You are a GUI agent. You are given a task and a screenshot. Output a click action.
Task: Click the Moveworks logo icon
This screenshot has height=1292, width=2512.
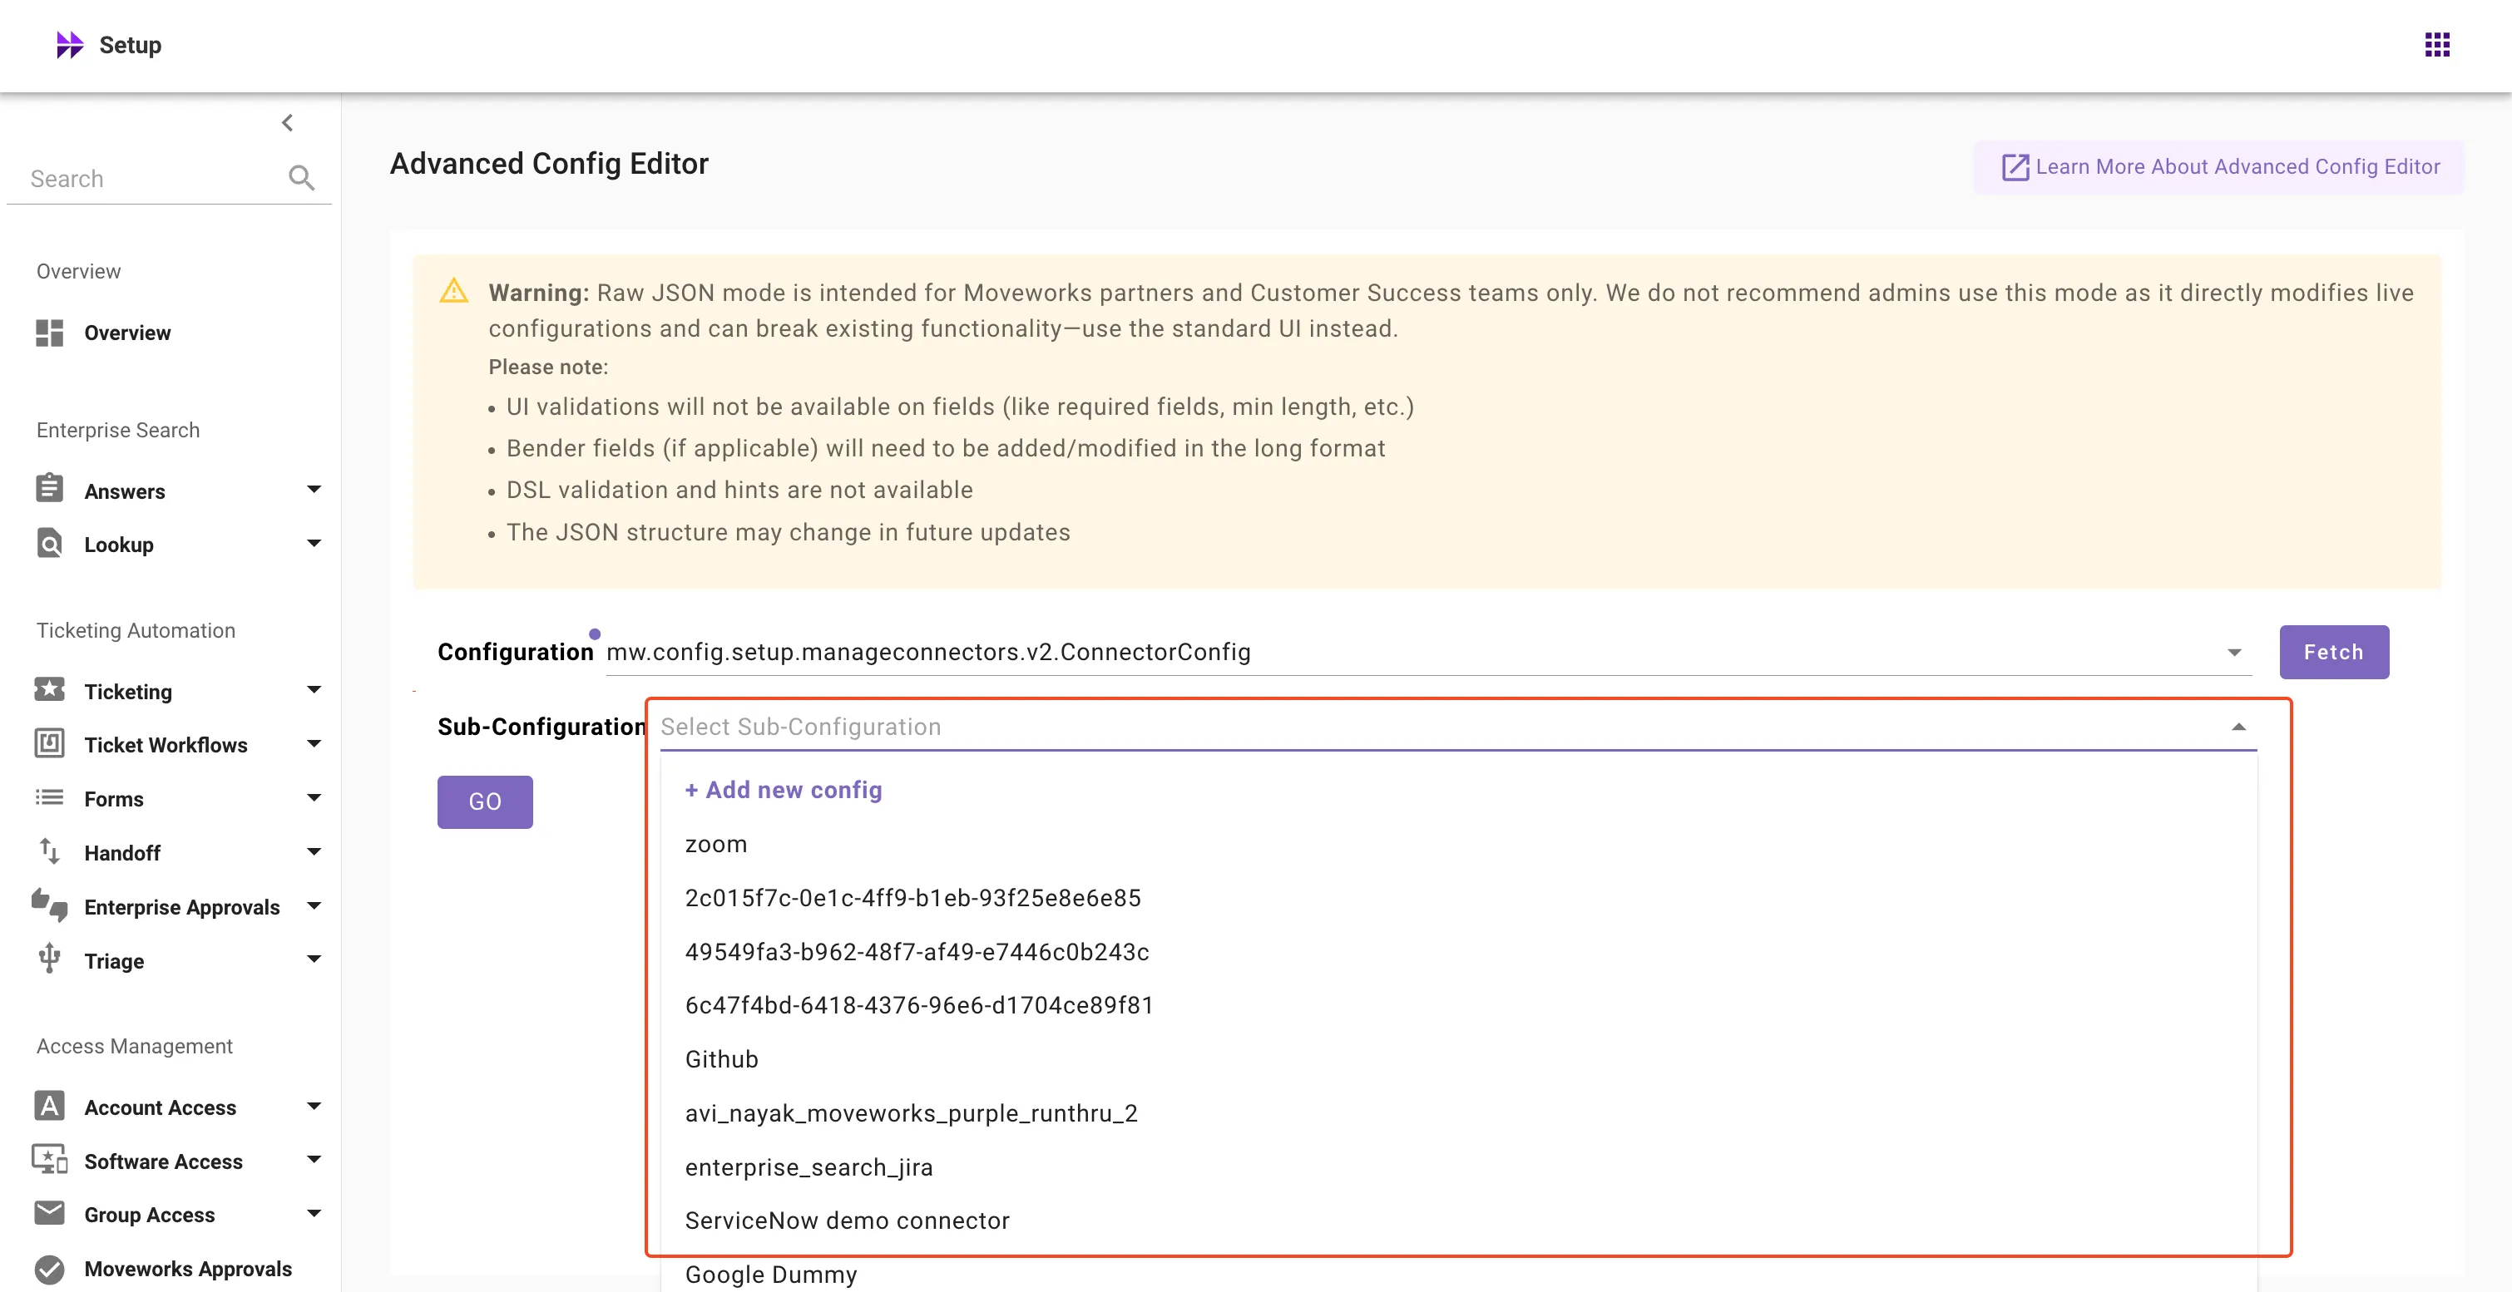(x=69, y=45)
